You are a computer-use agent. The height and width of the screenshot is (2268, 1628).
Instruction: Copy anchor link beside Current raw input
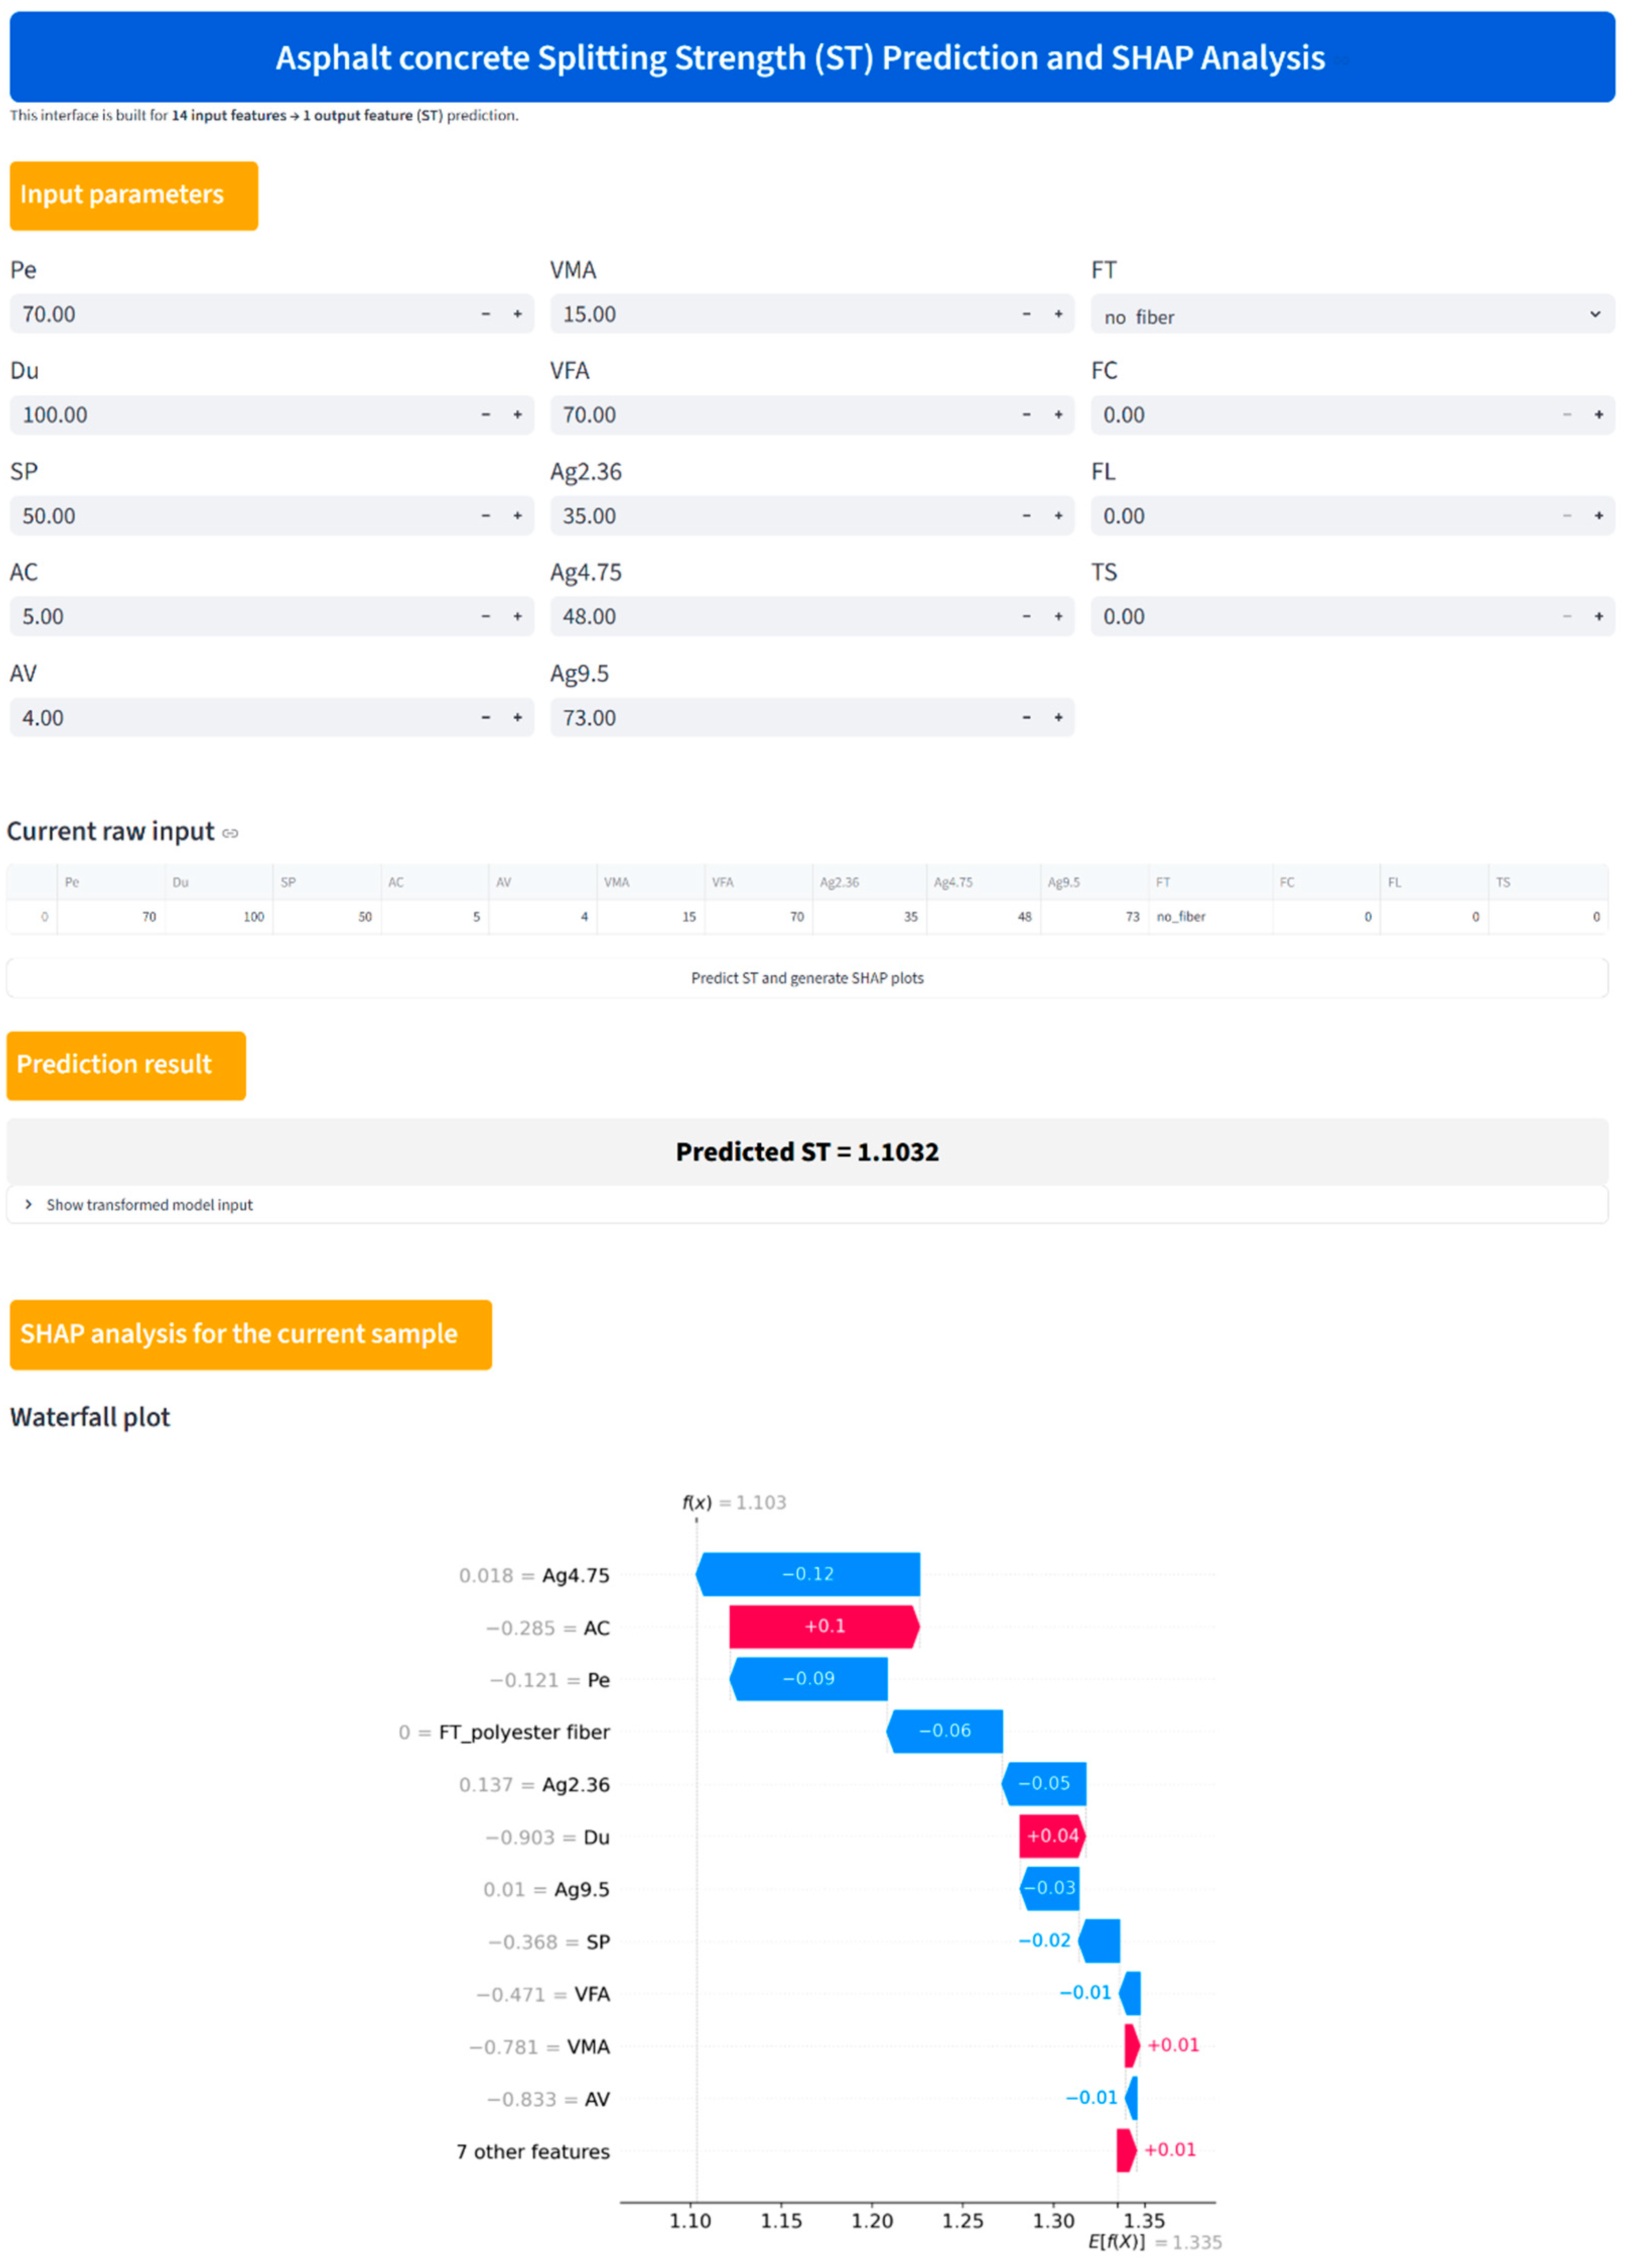click(231, 833)
